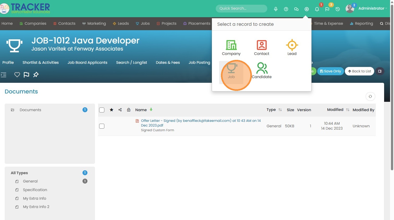Click the microphone voice search icon
This screenshot has width=394, height=220.
tap(276, 9)
